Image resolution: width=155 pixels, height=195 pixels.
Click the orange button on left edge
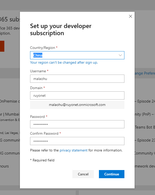(2, 46)
